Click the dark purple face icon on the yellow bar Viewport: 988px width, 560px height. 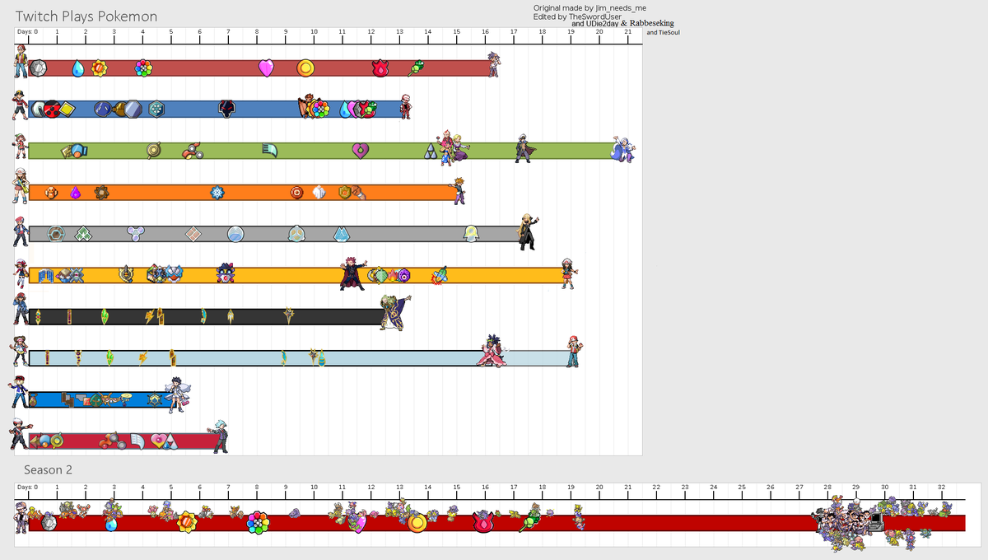point(226,274)
